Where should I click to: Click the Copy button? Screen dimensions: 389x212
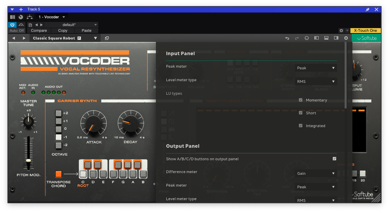(x=63, y=30)
